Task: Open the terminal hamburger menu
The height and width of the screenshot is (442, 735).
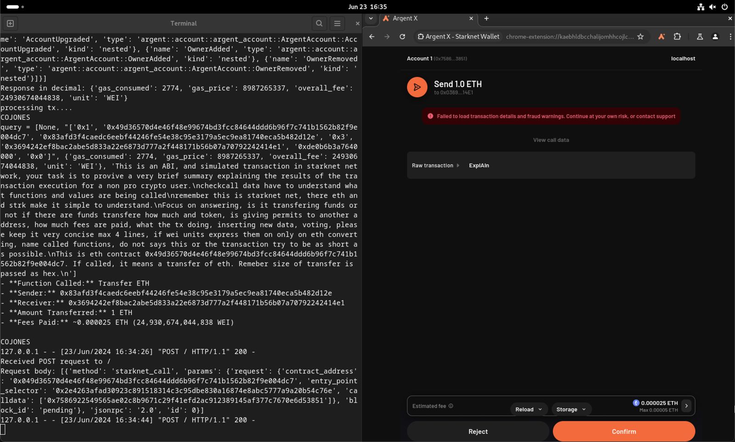Action: click(x=337, y=23)
